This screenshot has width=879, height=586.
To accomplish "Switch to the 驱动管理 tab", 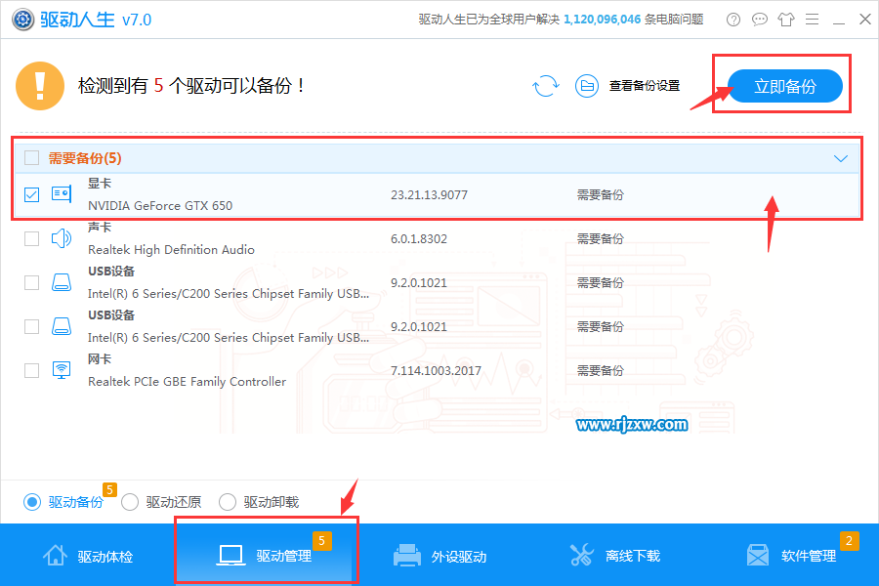I will click(264, 555).
